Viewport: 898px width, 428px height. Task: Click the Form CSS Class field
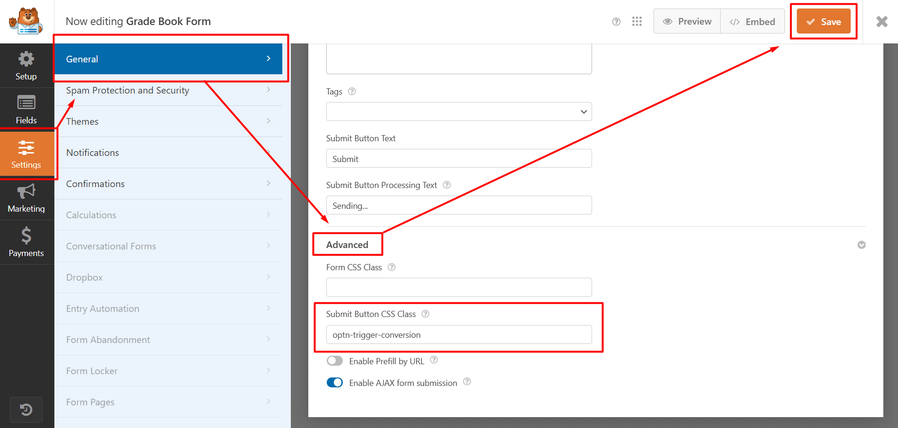click(459, 287)
